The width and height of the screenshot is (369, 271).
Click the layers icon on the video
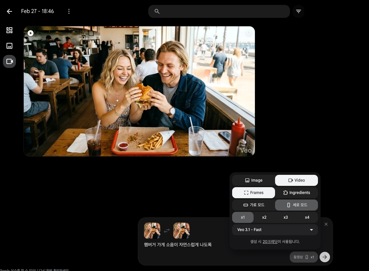pyautogui.click(x=248, y=33)
